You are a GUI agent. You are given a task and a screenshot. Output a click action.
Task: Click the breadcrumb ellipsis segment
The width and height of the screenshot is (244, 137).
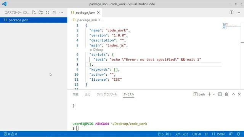[103, 20]
